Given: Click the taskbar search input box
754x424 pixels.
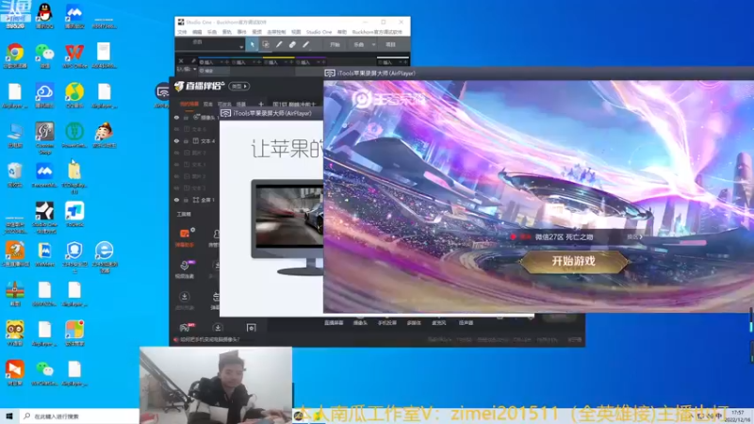Looking at the screenshot, I should [79, 416].
